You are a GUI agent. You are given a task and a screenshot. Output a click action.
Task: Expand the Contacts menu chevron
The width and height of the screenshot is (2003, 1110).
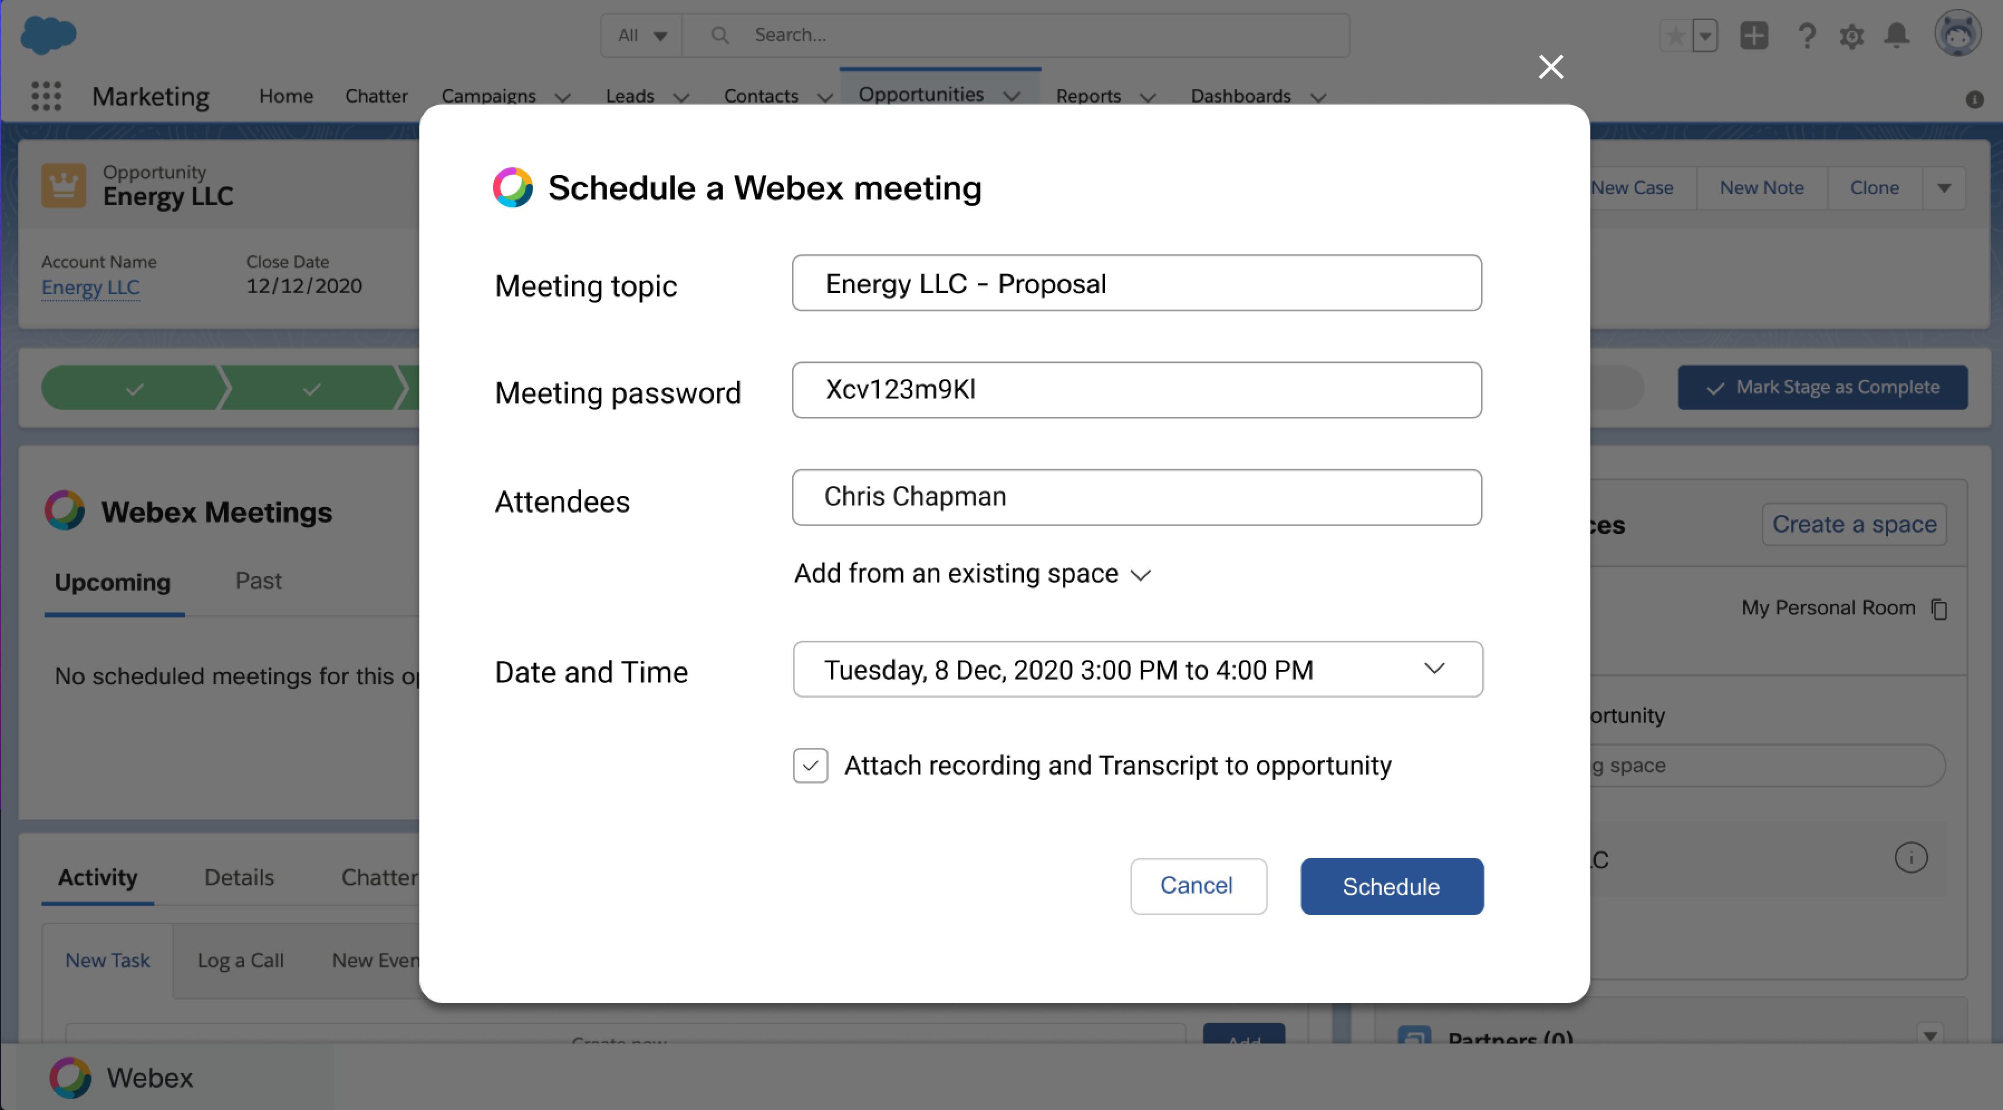(x=825, y=97)
